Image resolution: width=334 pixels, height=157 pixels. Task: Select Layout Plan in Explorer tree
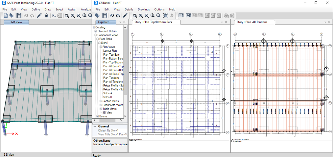tap(110, 51)
